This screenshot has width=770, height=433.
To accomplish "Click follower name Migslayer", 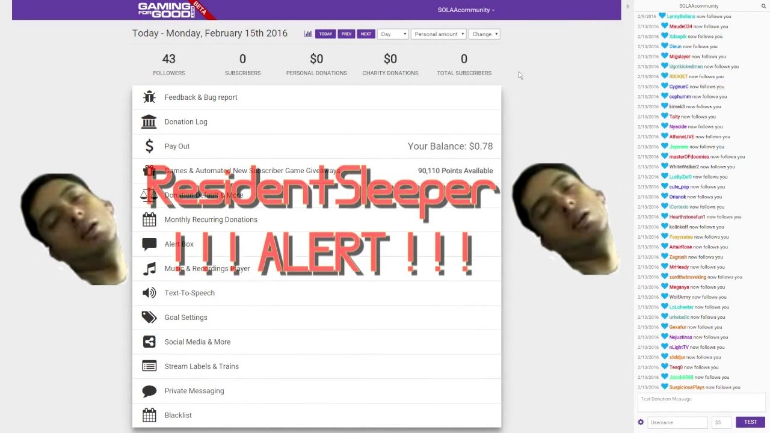I will pos(680,57).
